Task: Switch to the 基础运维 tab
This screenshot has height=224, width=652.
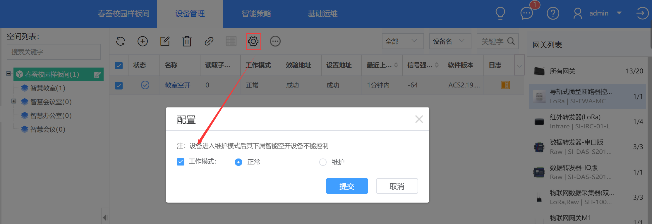Action: coord(323,14)
